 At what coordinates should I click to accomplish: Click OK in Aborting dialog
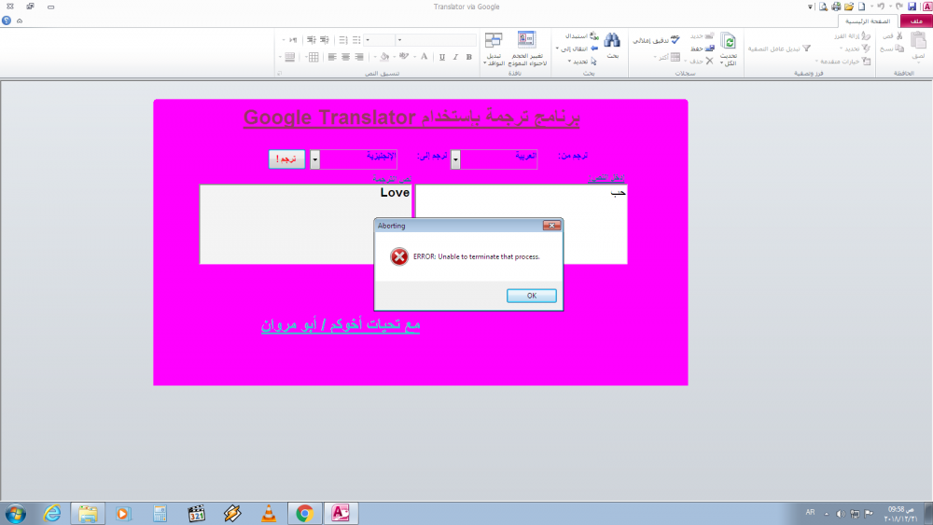pyautogui.click(x=532, y=296)
